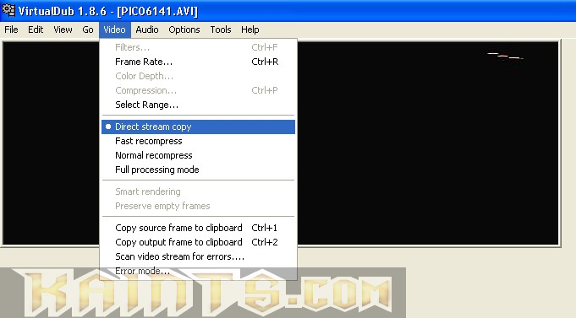Open Select Range option
The image size is (576, 318).
pyautogui.click(x=199, y=105)
